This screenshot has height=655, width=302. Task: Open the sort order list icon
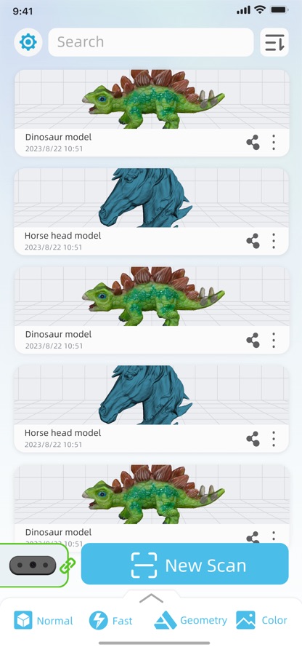(x=274, y=42)
